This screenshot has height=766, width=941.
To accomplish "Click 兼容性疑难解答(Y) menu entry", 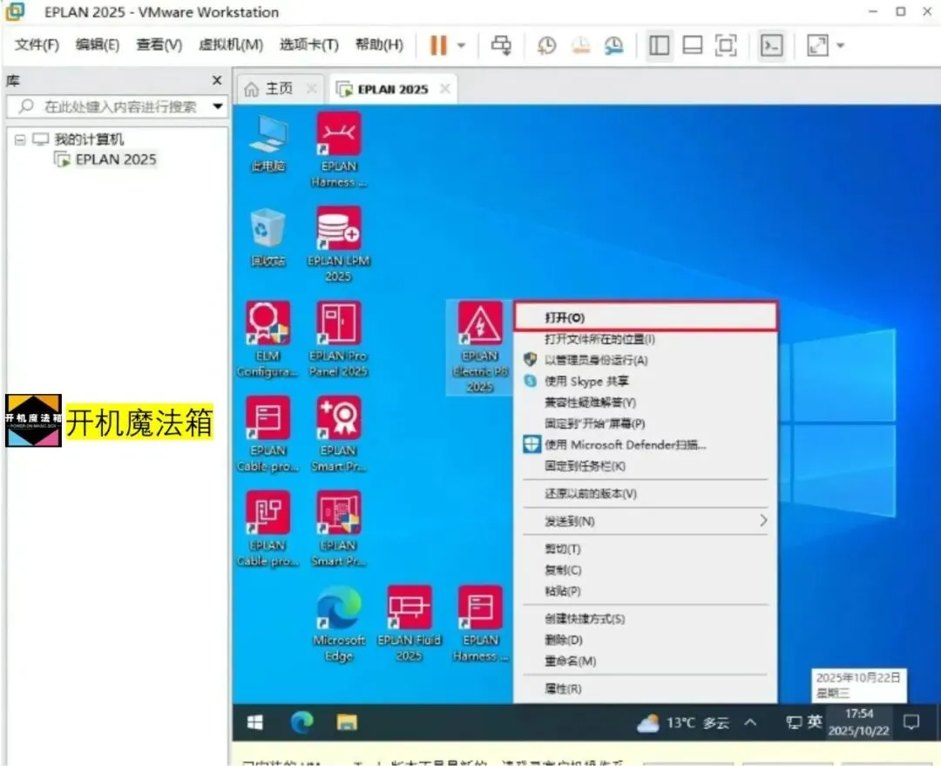I will tap(646, 403).
